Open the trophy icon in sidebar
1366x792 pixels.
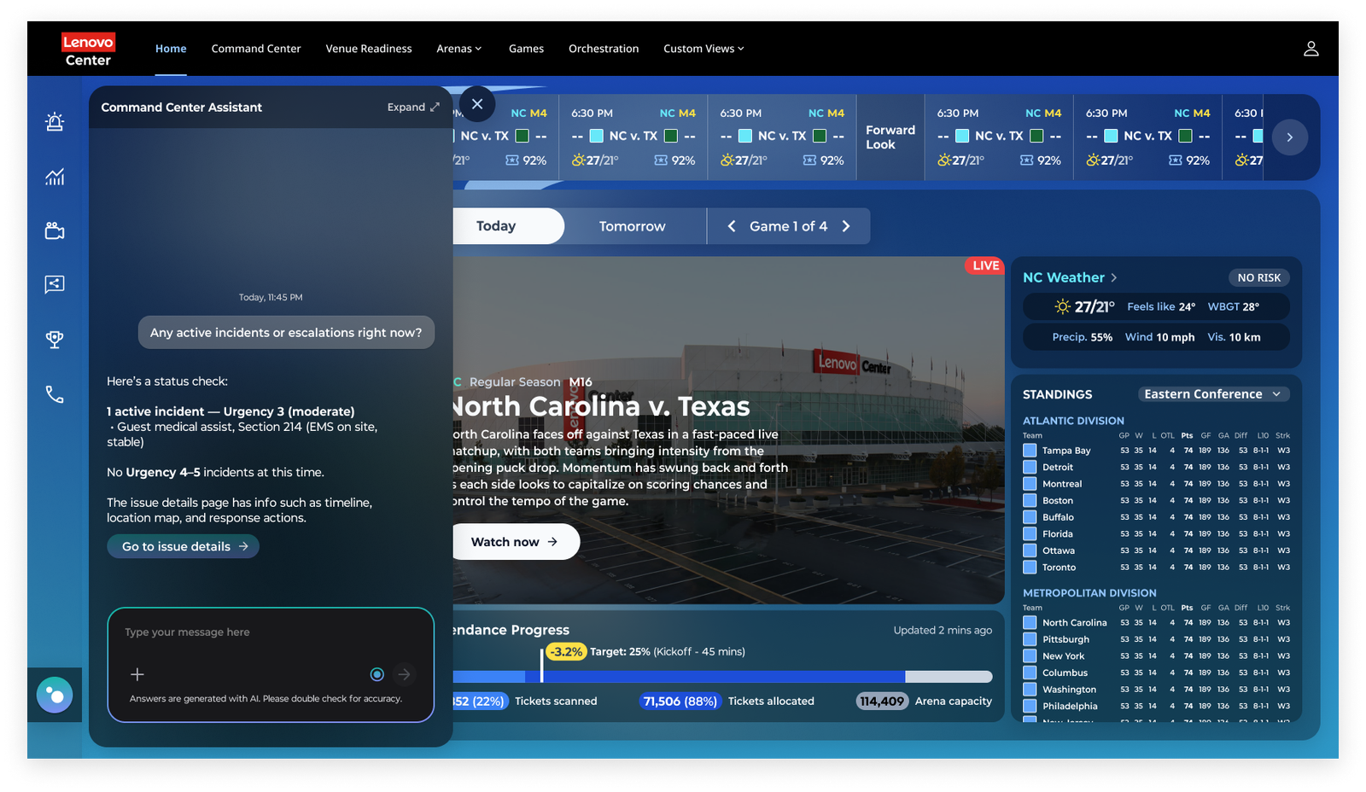(x=55, y=340)
